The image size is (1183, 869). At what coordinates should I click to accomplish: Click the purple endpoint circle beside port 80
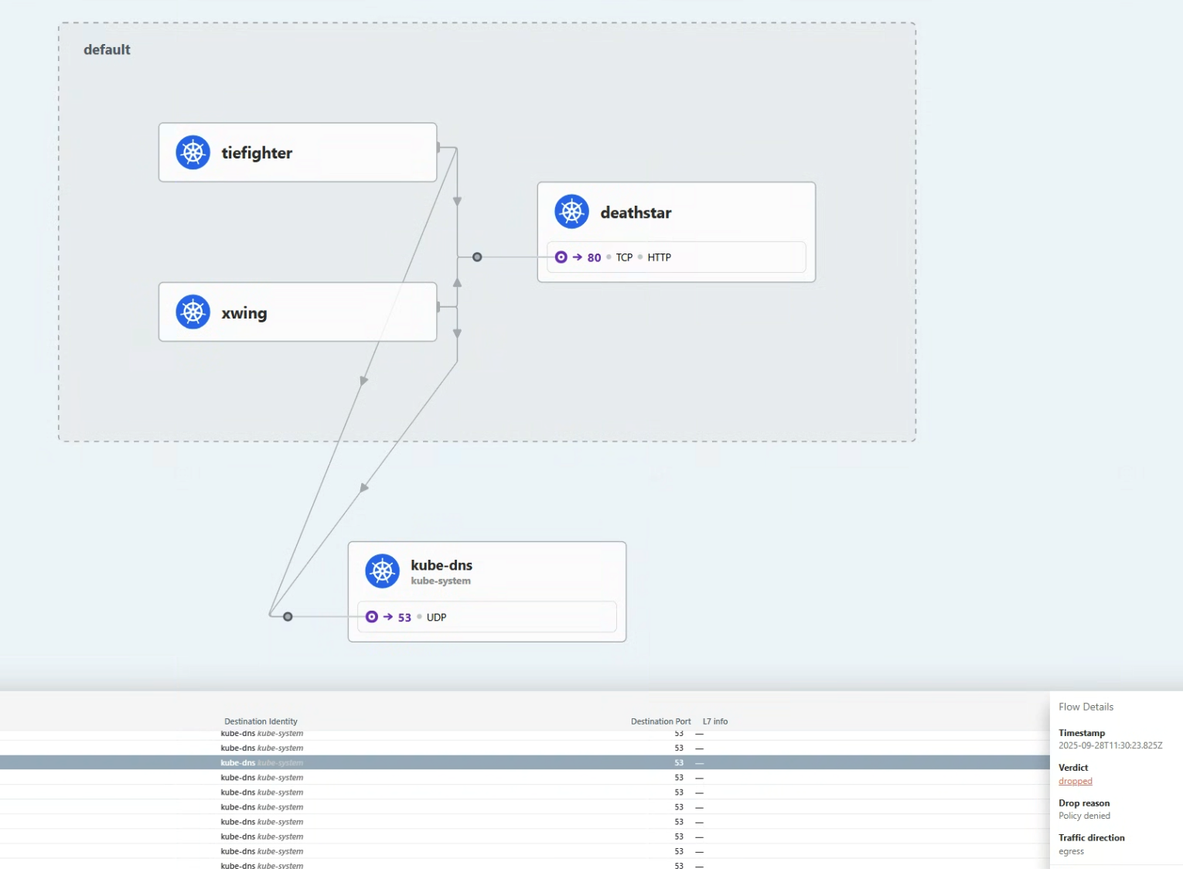click(x=561, y=257)
